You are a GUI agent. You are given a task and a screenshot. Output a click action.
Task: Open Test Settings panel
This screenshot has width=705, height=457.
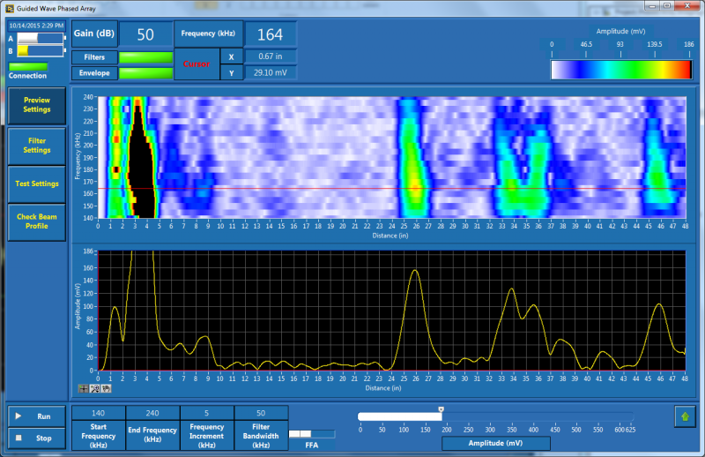[36, 184]
